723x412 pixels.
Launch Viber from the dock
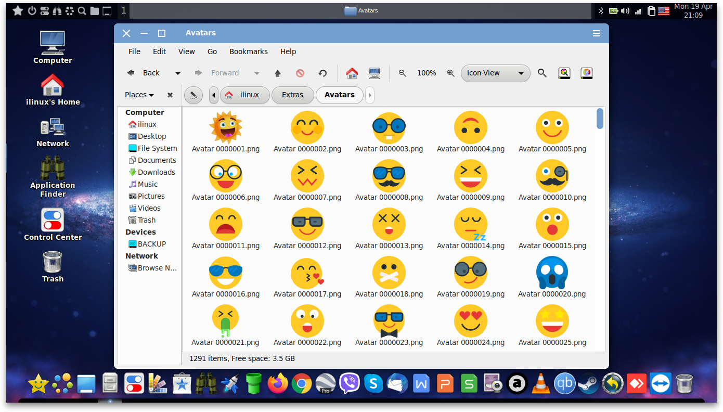[350, 384]
